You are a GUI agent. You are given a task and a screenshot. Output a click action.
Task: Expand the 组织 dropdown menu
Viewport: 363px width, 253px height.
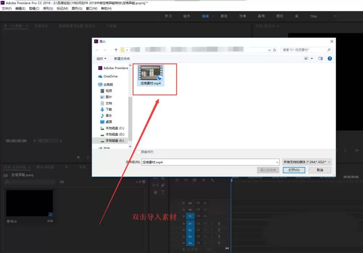pyautogui.click(x=101, y=58)
